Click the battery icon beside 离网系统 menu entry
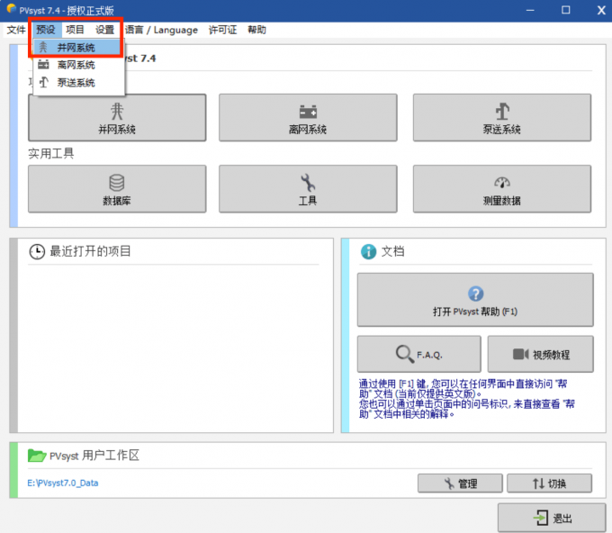 click(x=43, y=65)
